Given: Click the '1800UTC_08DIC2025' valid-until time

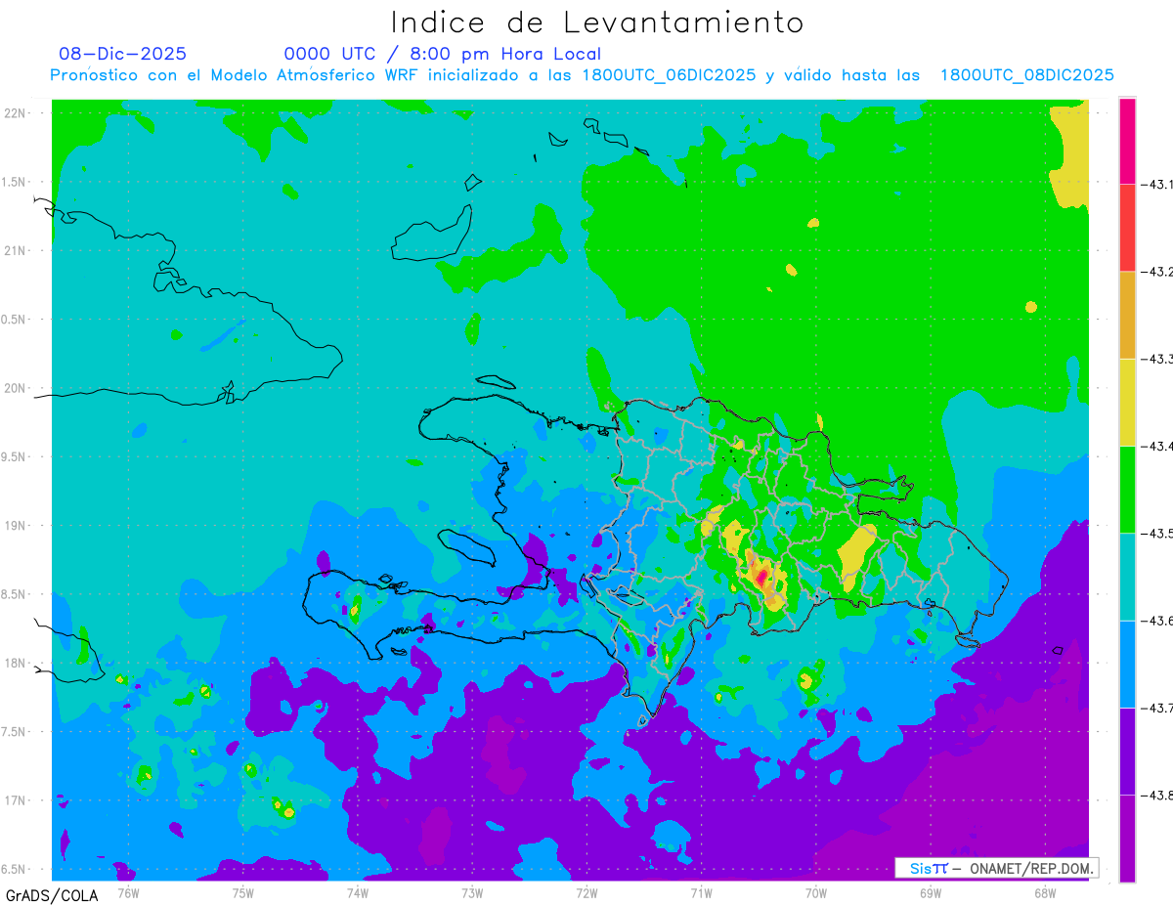Looking at the screenshot, I should pyautogui.click(x=1026, y=75).
